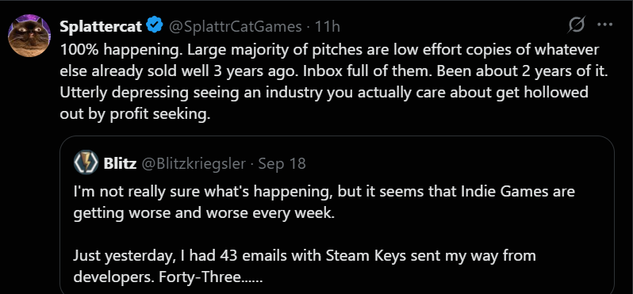This screenshot has width=633, height=294.
Task: Click the "Just yesterday, I had 43 emails" line
Action: click(x=305, y=256)
